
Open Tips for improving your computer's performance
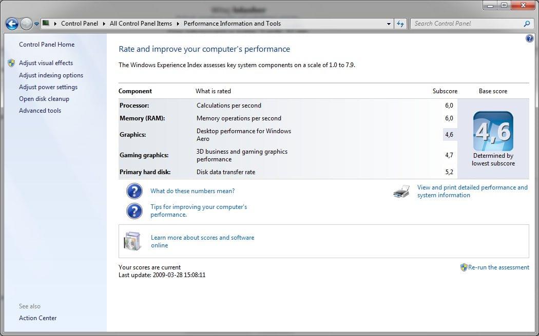[x=199, y=211]
